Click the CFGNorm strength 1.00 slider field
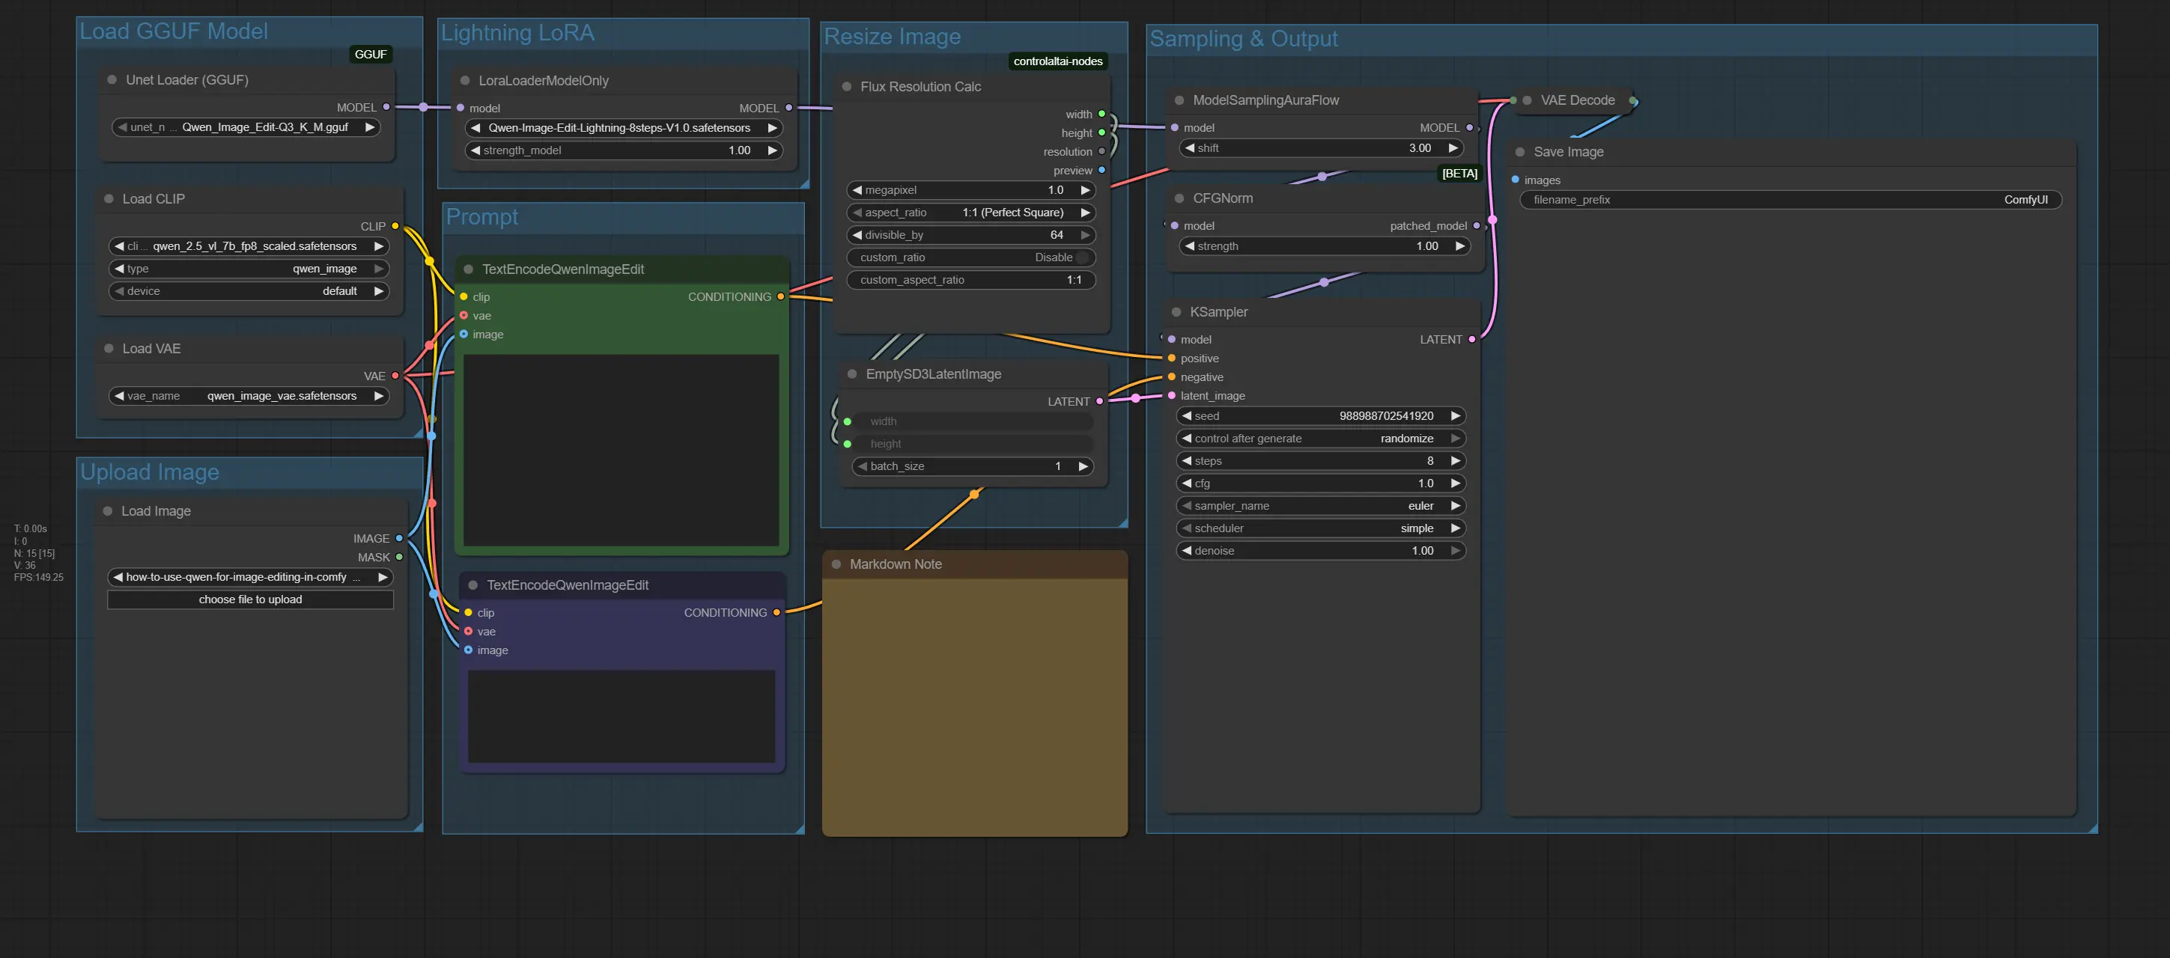Viewport: 2170px width, 958px height. point(1324,245)
